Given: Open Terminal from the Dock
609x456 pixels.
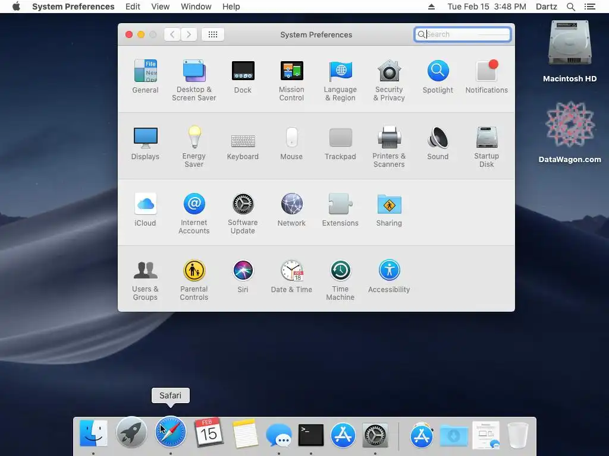Looking at the screenshot, I should (310, 435).
